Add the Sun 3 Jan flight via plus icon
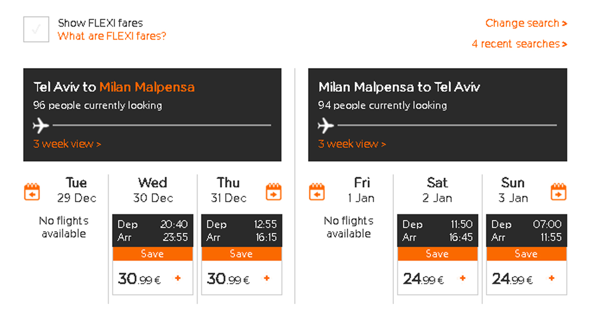Screen dimensions: 594x316 pos(552,278)
